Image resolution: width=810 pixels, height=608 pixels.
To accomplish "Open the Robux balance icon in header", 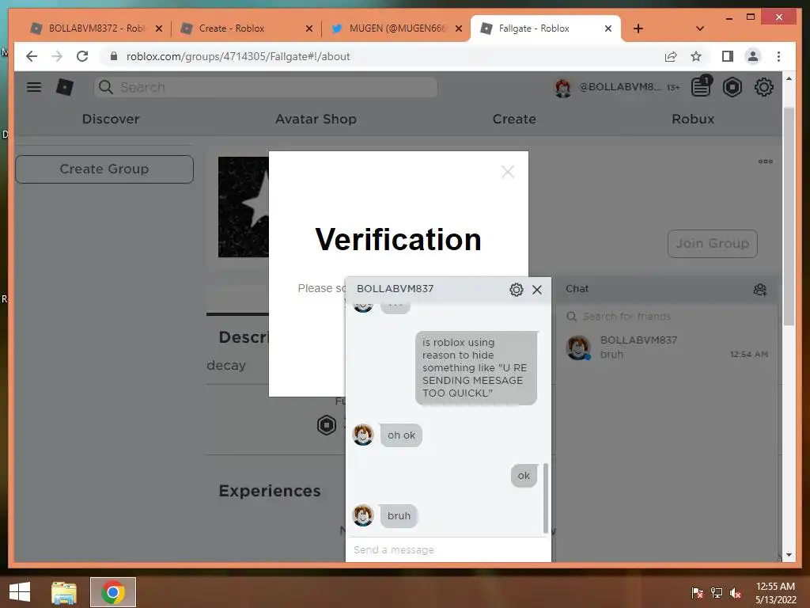I will click(732, 87).
